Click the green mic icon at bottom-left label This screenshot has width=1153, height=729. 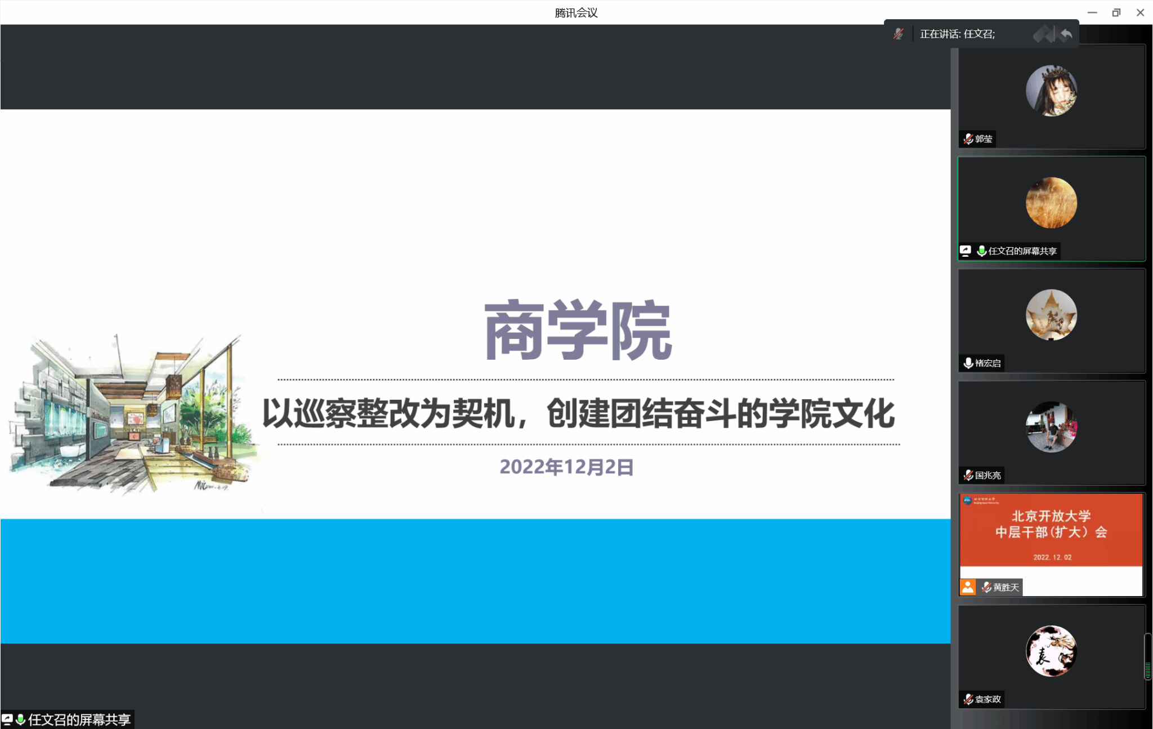[21, 719]
